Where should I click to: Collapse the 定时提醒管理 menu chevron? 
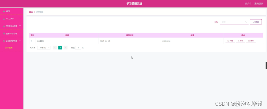[20, 41]
